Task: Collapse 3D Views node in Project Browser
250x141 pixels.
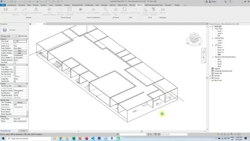Action: pos(212,45)
